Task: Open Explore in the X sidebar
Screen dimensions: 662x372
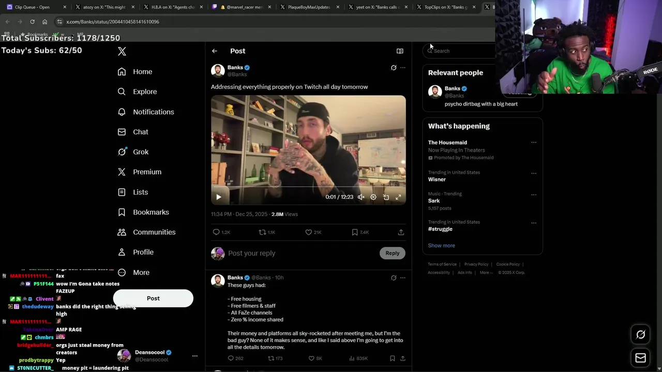Action: (x=137, y=91)
